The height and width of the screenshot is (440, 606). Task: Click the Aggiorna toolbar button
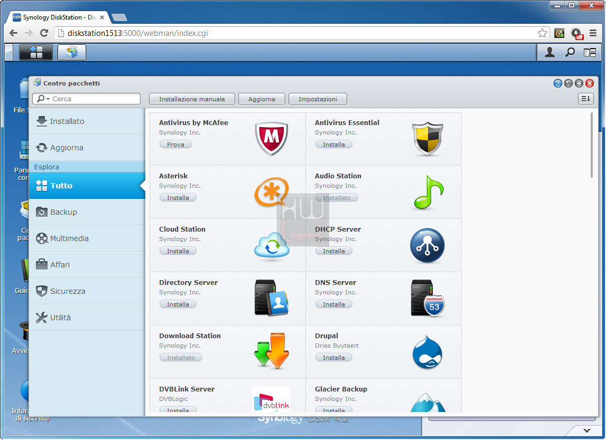point(262,99)
